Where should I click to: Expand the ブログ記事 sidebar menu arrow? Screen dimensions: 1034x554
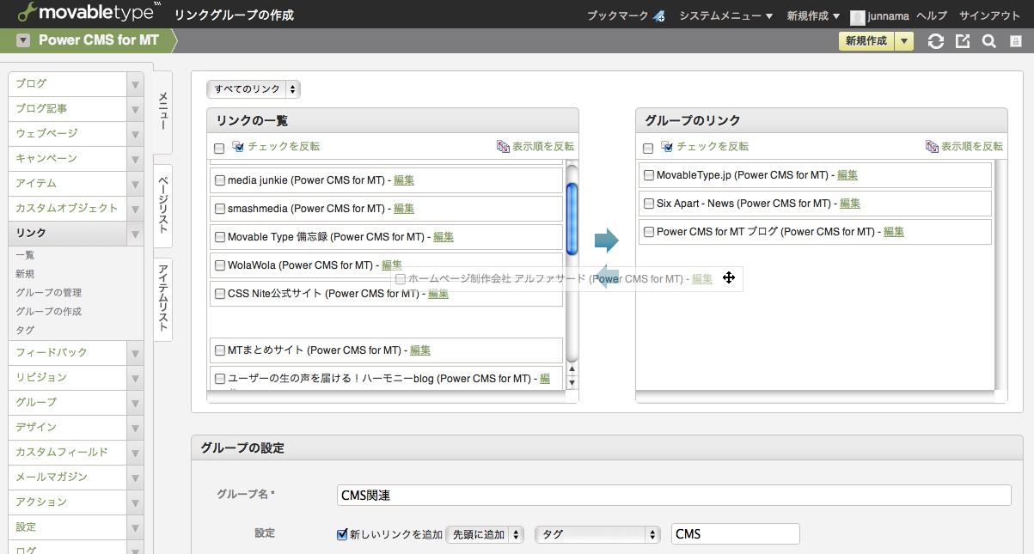[x=135, y=109]
